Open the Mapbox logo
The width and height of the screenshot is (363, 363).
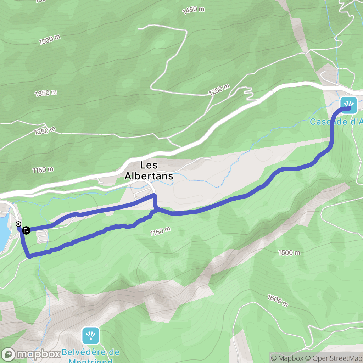[30, 354]
